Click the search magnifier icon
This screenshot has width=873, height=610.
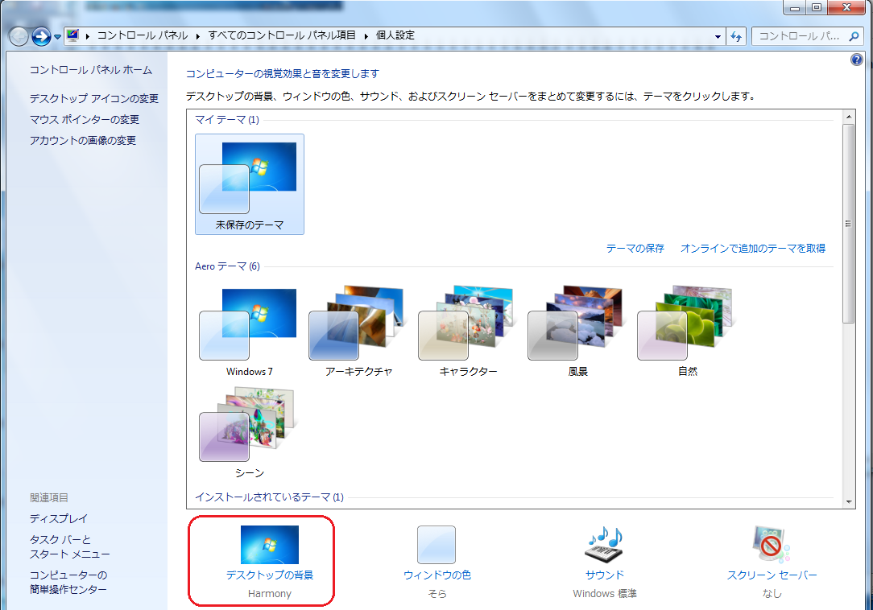854,36
